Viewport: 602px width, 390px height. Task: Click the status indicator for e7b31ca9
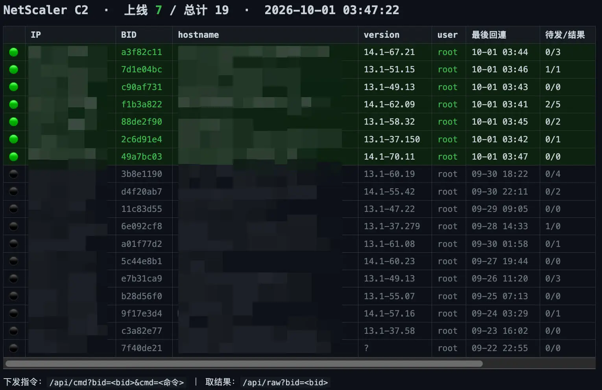(x=14, y=278)
